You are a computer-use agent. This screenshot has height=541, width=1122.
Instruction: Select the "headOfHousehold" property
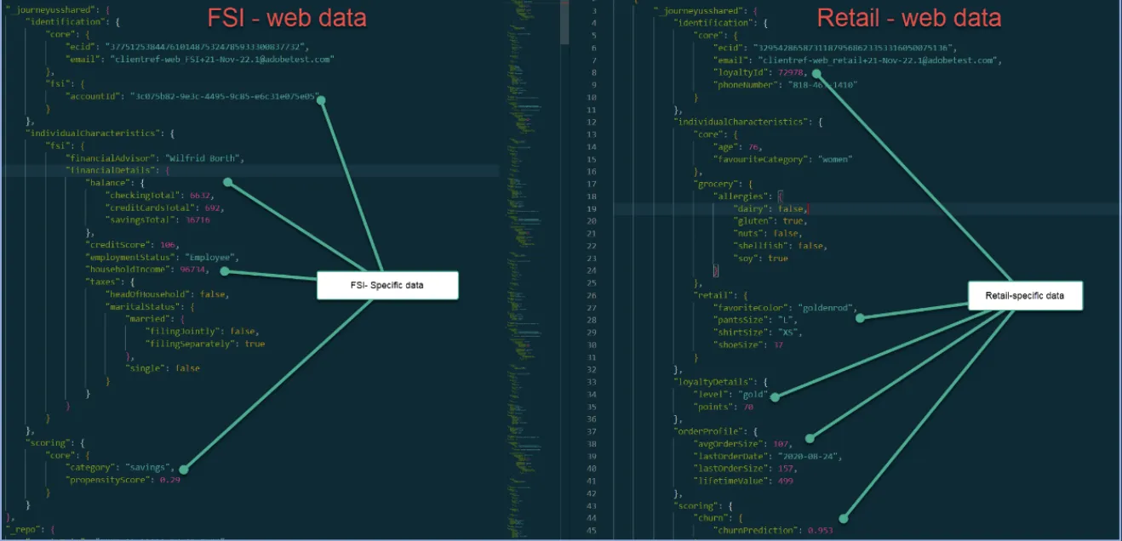pos(167,294)
